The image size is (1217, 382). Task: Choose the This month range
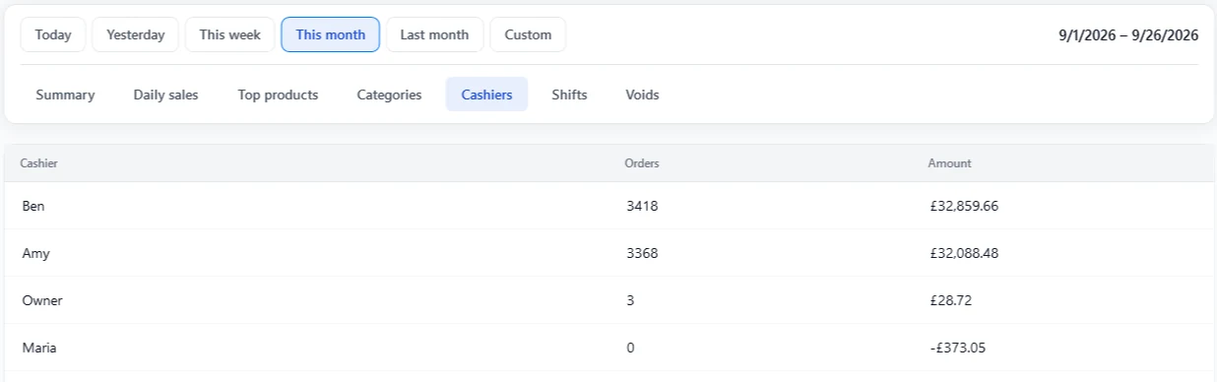331,34
